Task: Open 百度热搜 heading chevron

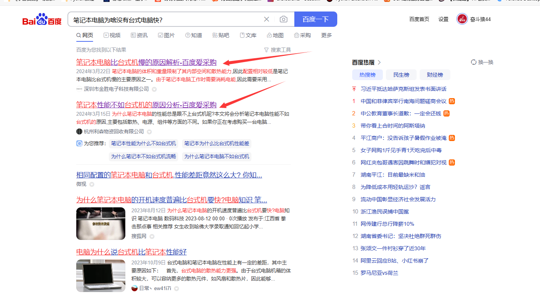Action: pyautogui.click(x=379, y=62)
